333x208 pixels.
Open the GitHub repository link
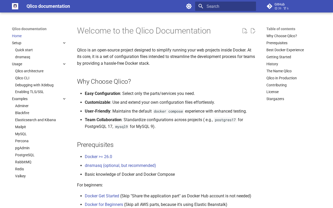[x=293, y=6]
